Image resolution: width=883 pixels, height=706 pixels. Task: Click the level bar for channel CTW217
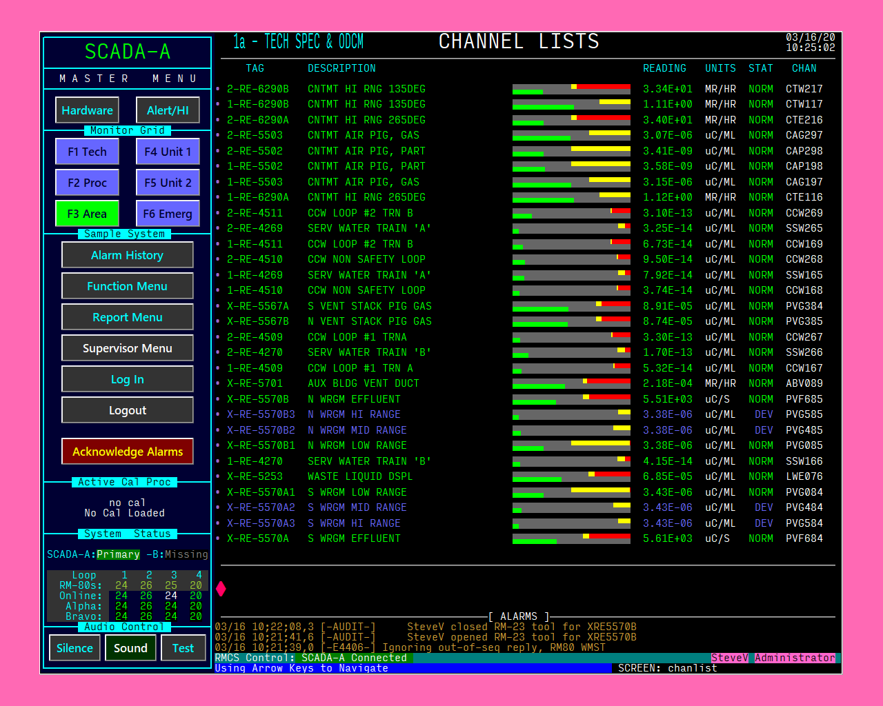(571, 89)
